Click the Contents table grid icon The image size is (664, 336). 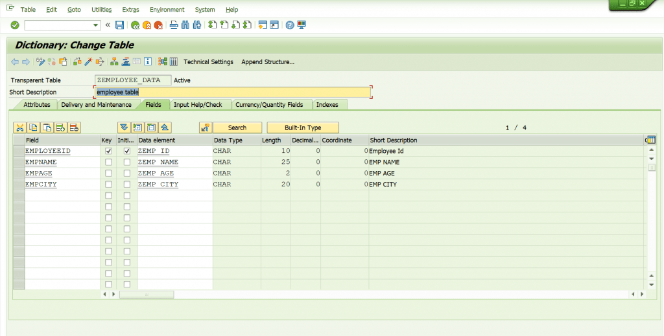[x=174, y=62]
